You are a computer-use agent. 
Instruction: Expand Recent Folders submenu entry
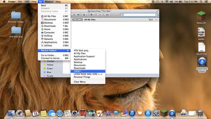point(54,51)
